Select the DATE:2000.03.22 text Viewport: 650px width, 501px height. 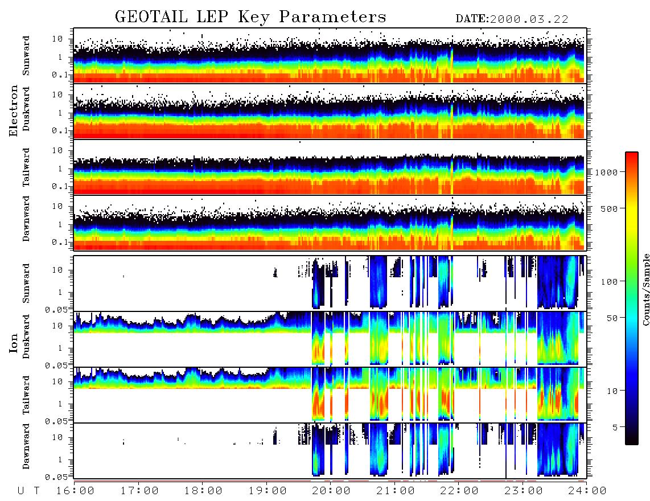tap(512, 19)
